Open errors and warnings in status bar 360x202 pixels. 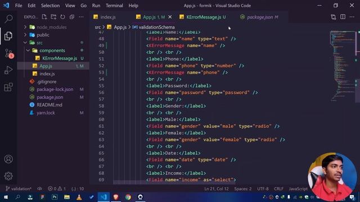(57, 189)
